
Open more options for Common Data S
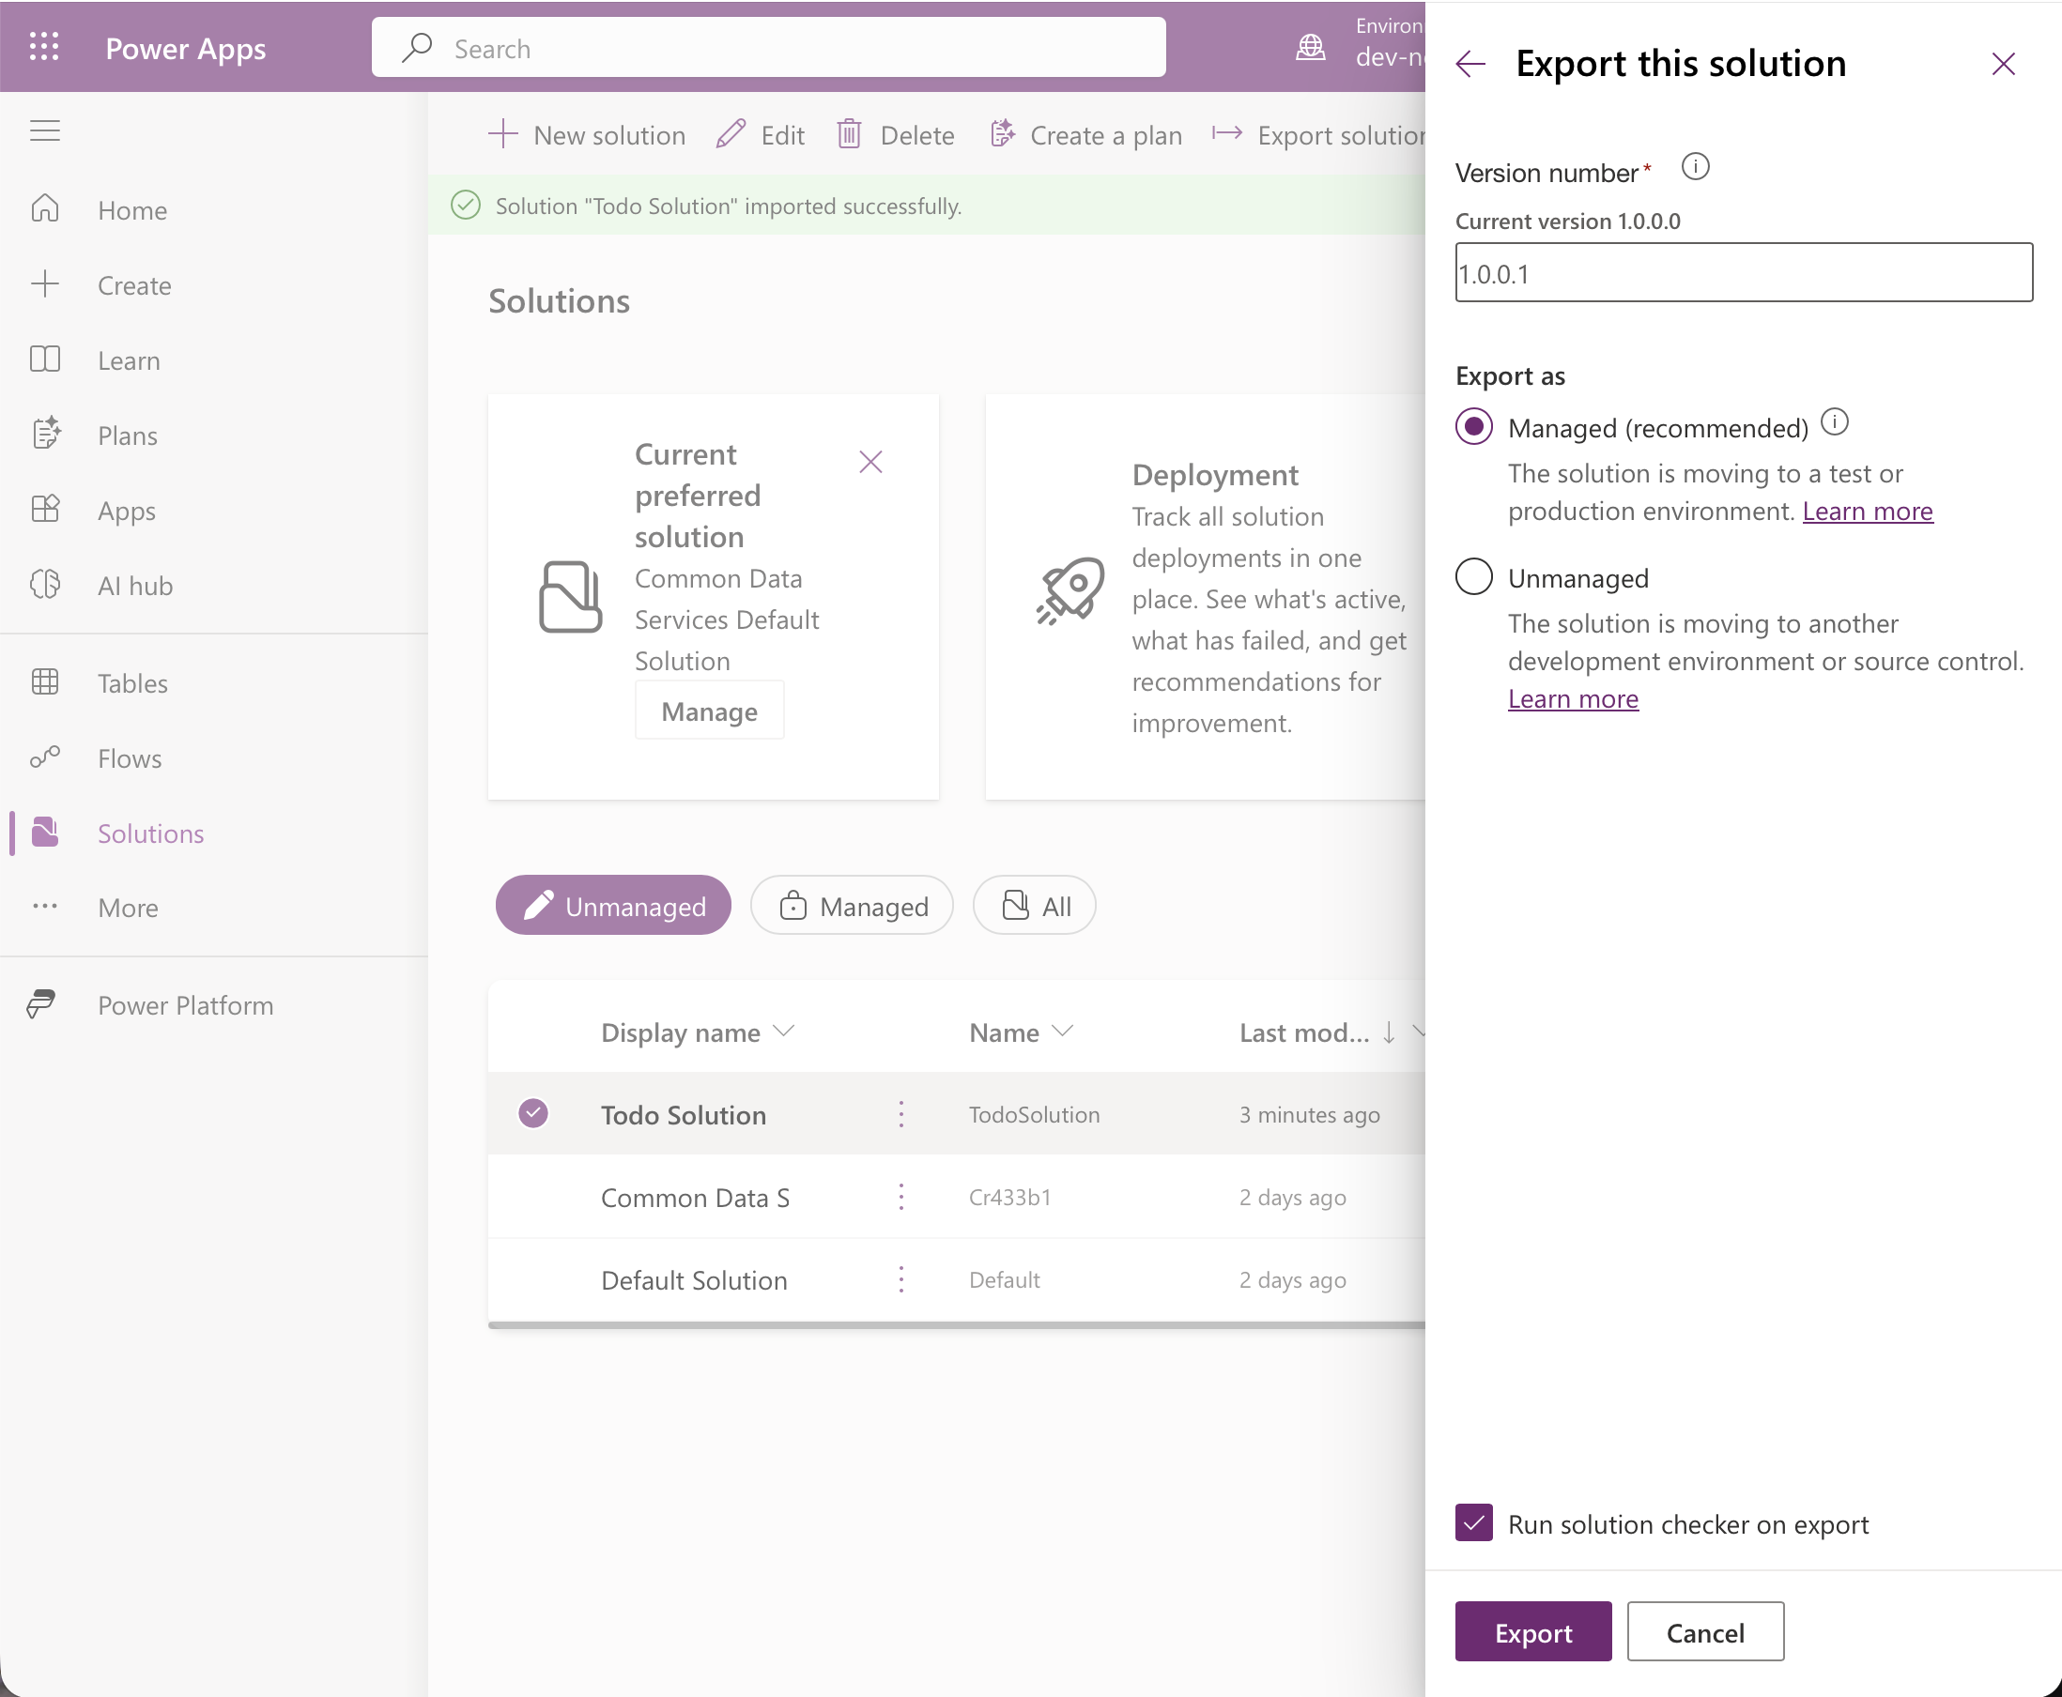901,1197
